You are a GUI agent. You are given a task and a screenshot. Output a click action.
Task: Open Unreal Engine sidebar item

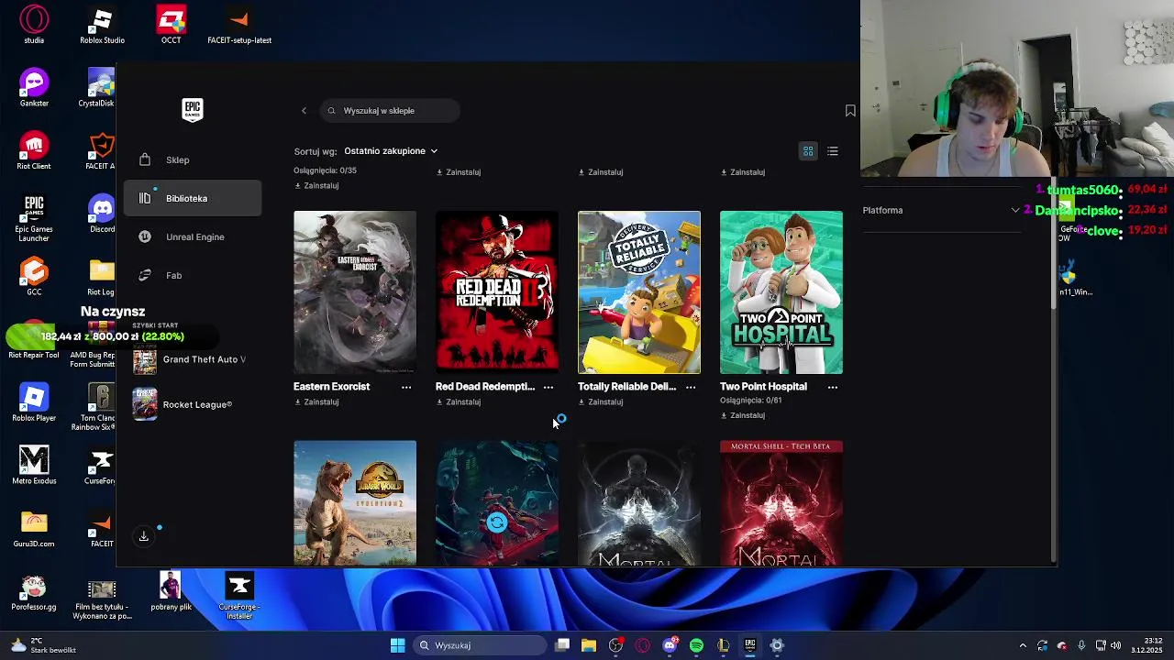pyautogui.click(x=193, y=236)
